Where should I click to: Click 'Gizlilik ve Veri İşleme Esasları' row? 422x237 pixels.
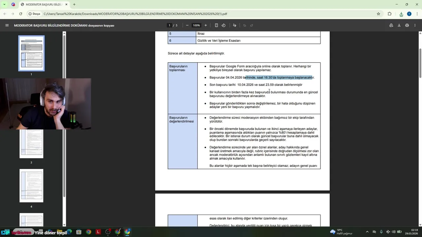point(244,40)
